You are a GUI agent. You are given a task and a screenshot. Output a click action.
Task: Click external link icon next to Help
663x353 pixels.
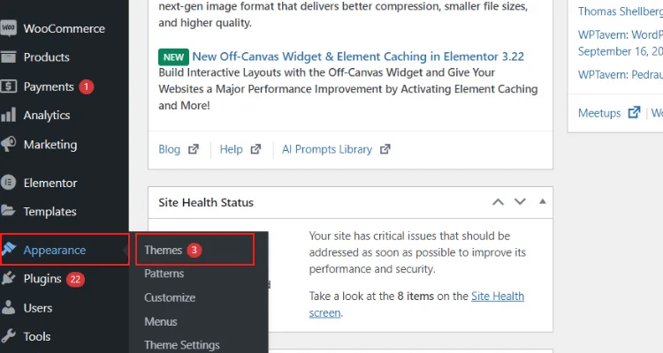(255, 149)
